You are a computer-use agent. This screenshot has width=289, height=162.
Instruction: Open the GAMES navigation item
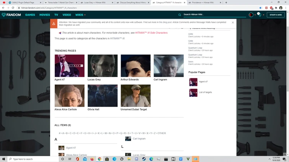(30, 15)
